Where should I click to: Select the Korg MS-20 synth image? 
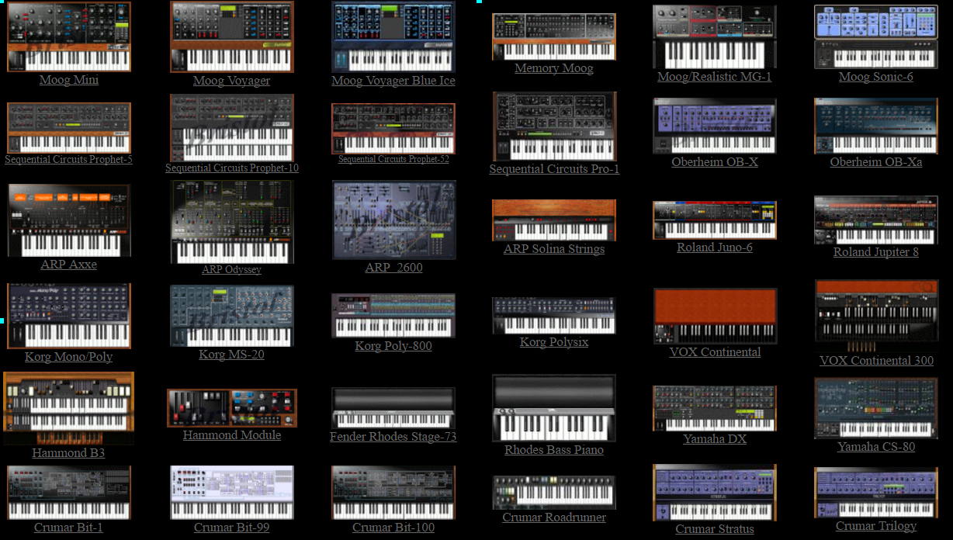pyautogui.click(x=232, y=316)
